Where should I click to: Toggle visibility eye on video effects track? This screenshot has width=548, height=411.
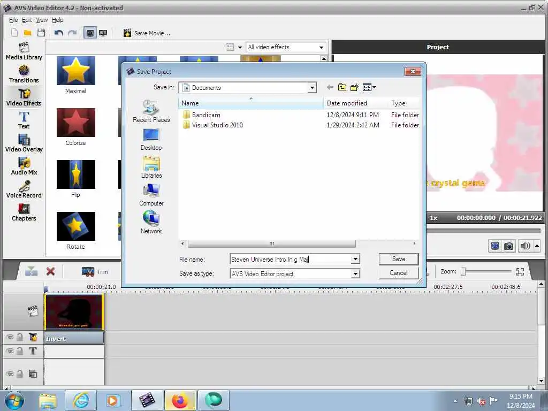[x=10, y=337]
